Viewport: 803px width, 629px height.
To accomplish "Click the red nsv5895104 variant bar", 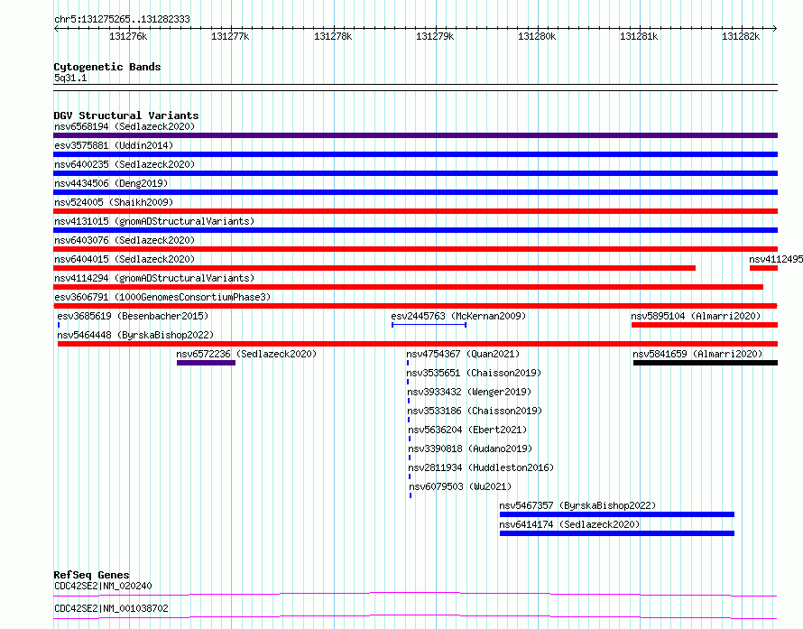I will [705, 325].
